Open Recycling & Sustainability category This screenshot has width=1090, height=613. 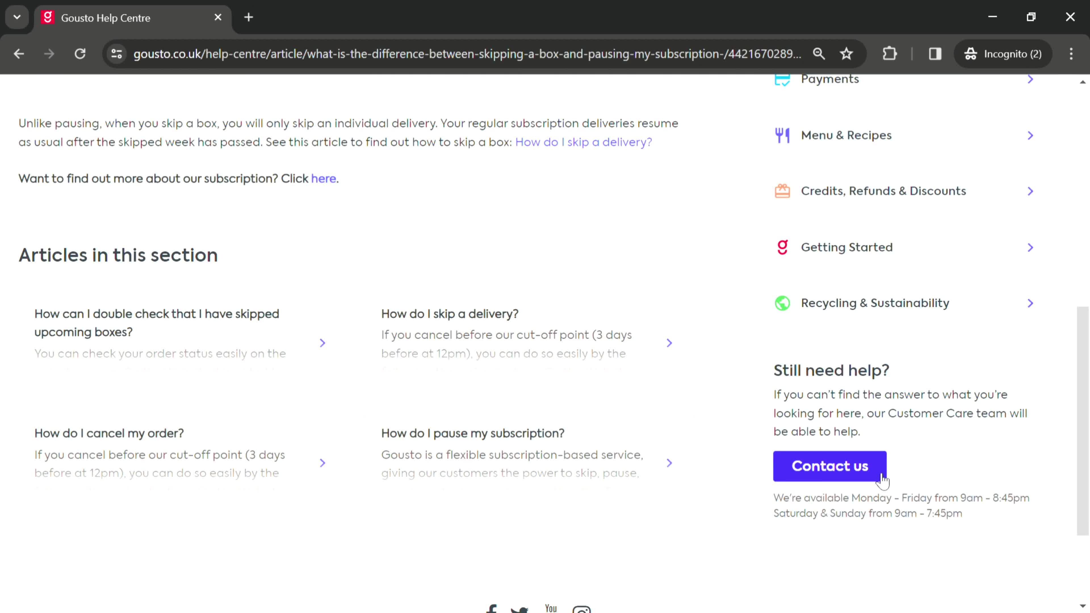click(x=904, y=303)
